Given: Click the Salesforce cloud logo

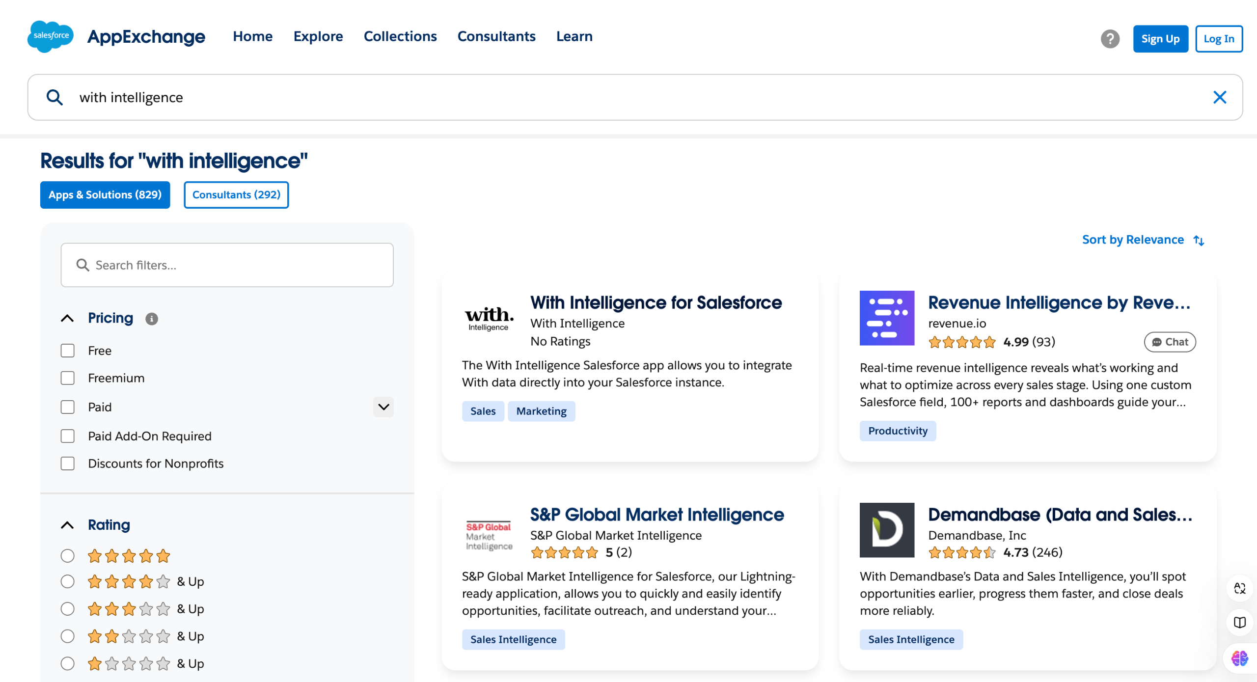Looking at the screenshot, I should pos(51,36).
